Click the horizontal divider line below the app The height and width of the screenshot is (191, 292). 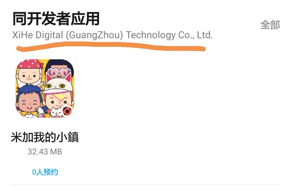click(146, 185)
